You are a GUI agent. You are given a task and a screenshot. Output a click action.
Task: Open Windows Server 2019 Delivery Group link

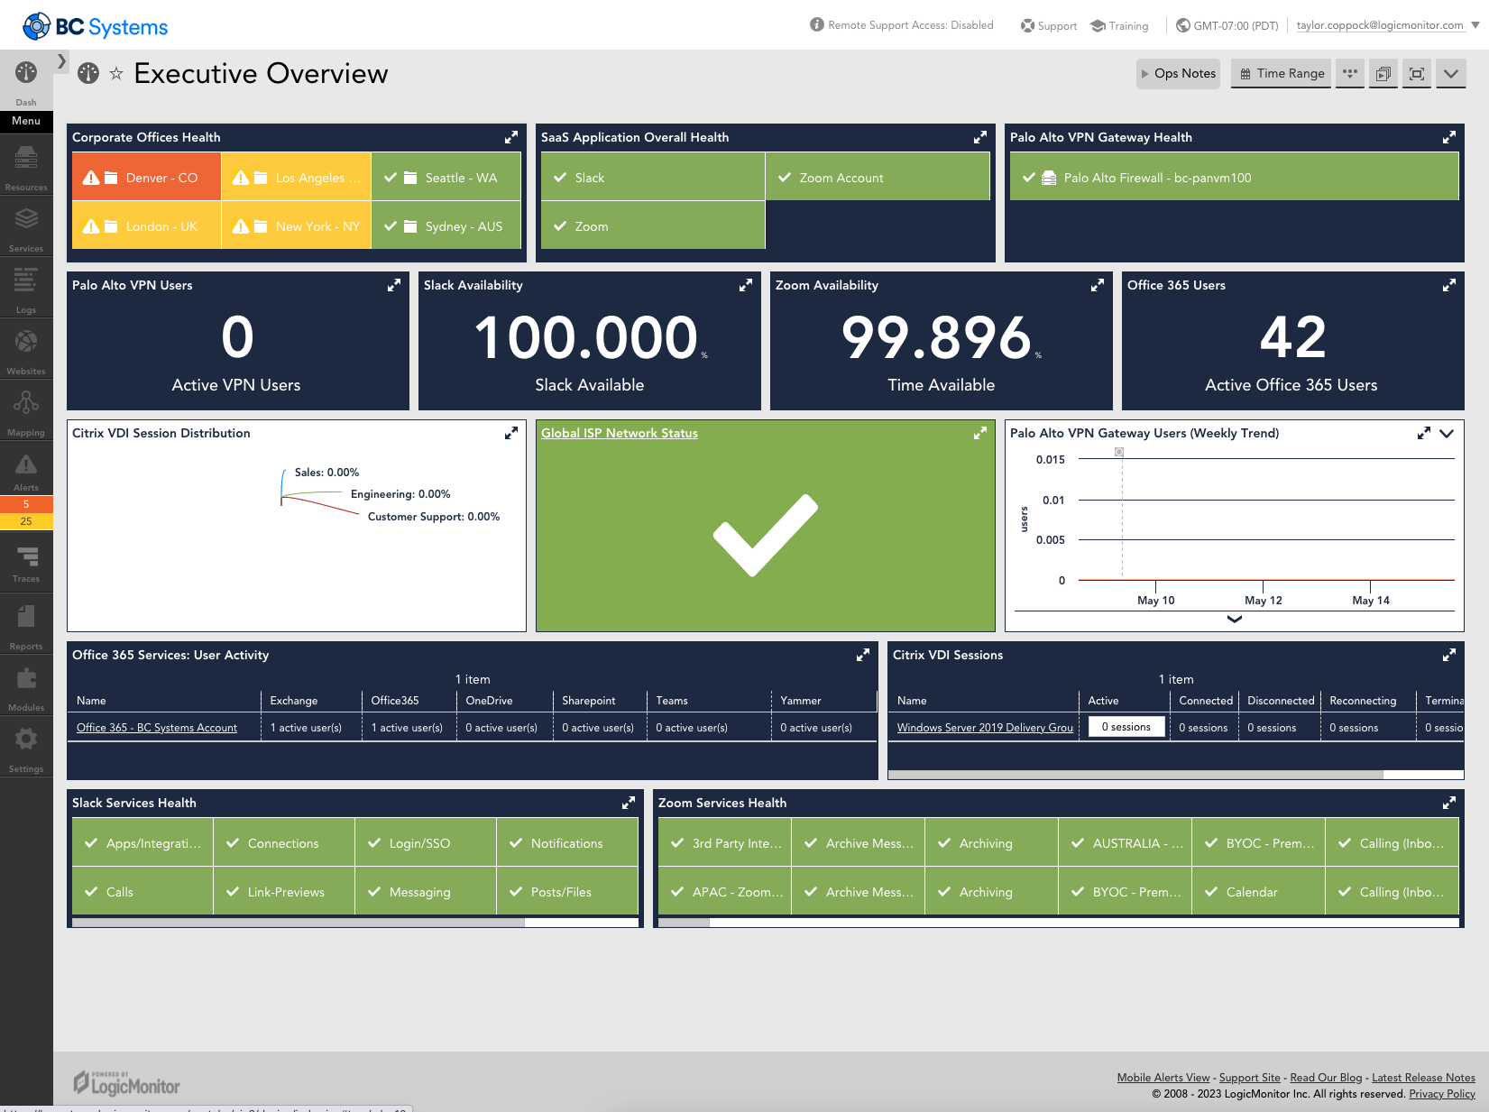tap(985, 728)
